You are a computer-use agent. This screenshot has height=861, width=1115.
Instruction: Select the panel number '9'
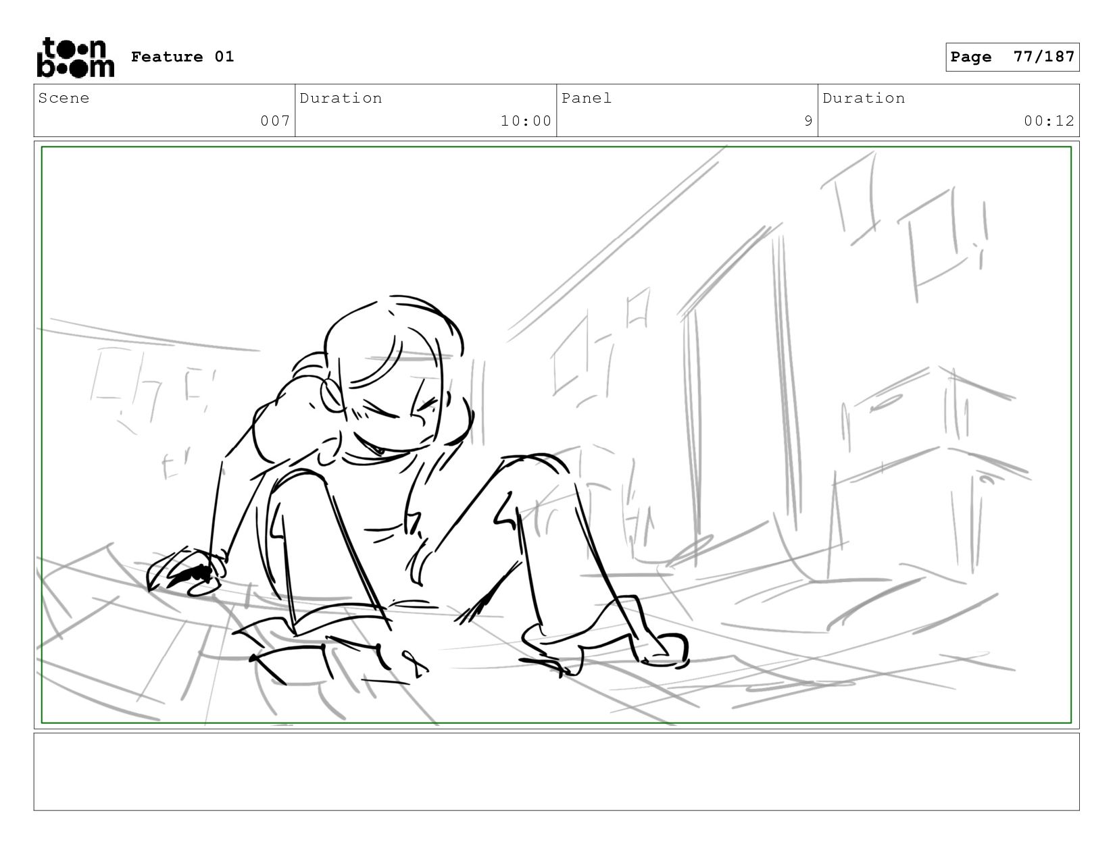808,121
